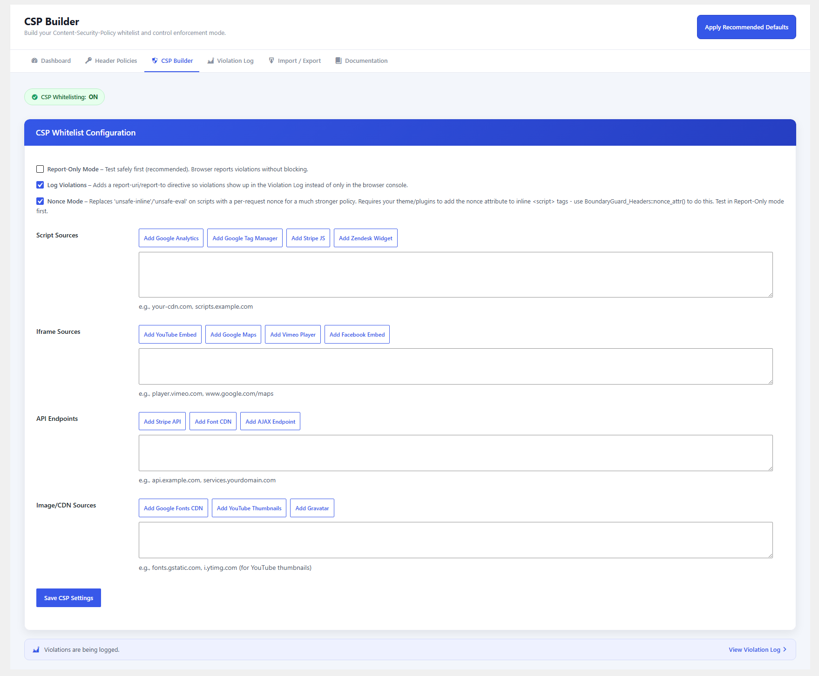The image size is (819, 676).
Task: Click the Documentation book icon
Action: (x=338, y=61)
